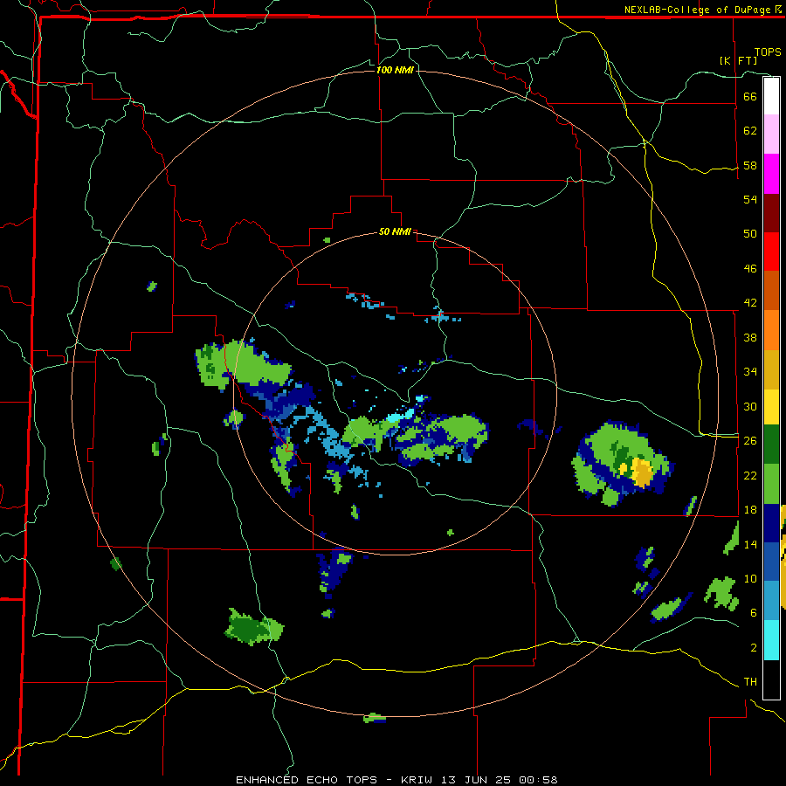Click the "NEXLAB-College of DuPage" header text
Screen dimensions: 786x786
click(x=697, y=10)
